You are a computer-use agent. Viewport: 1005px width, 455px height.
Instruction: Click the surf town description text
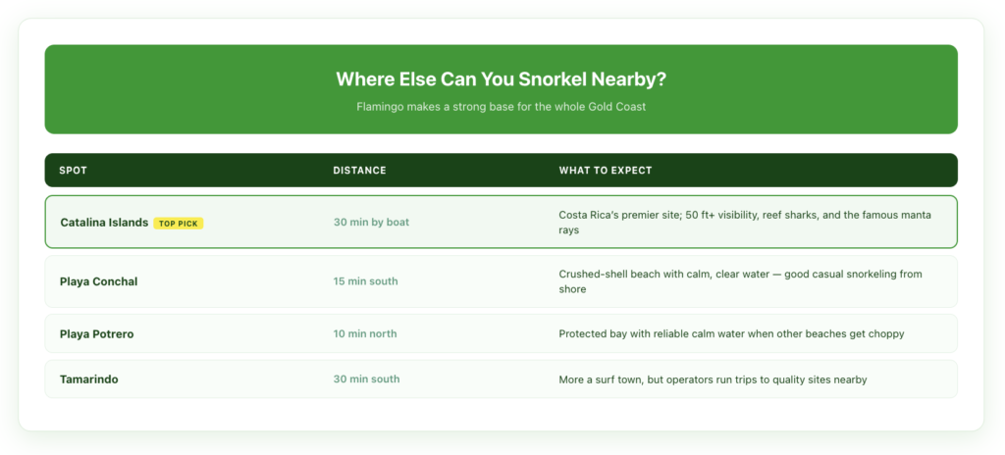[713, 380]
